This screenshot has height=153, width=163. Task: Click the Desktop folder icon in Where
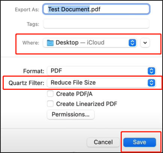pos(50,43)
